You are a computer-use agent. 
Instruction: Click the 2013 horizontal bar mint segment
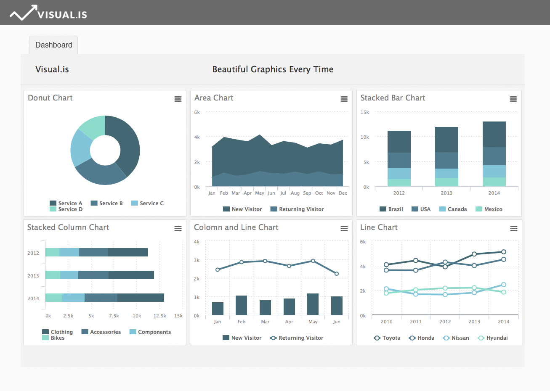coord(53,275)
